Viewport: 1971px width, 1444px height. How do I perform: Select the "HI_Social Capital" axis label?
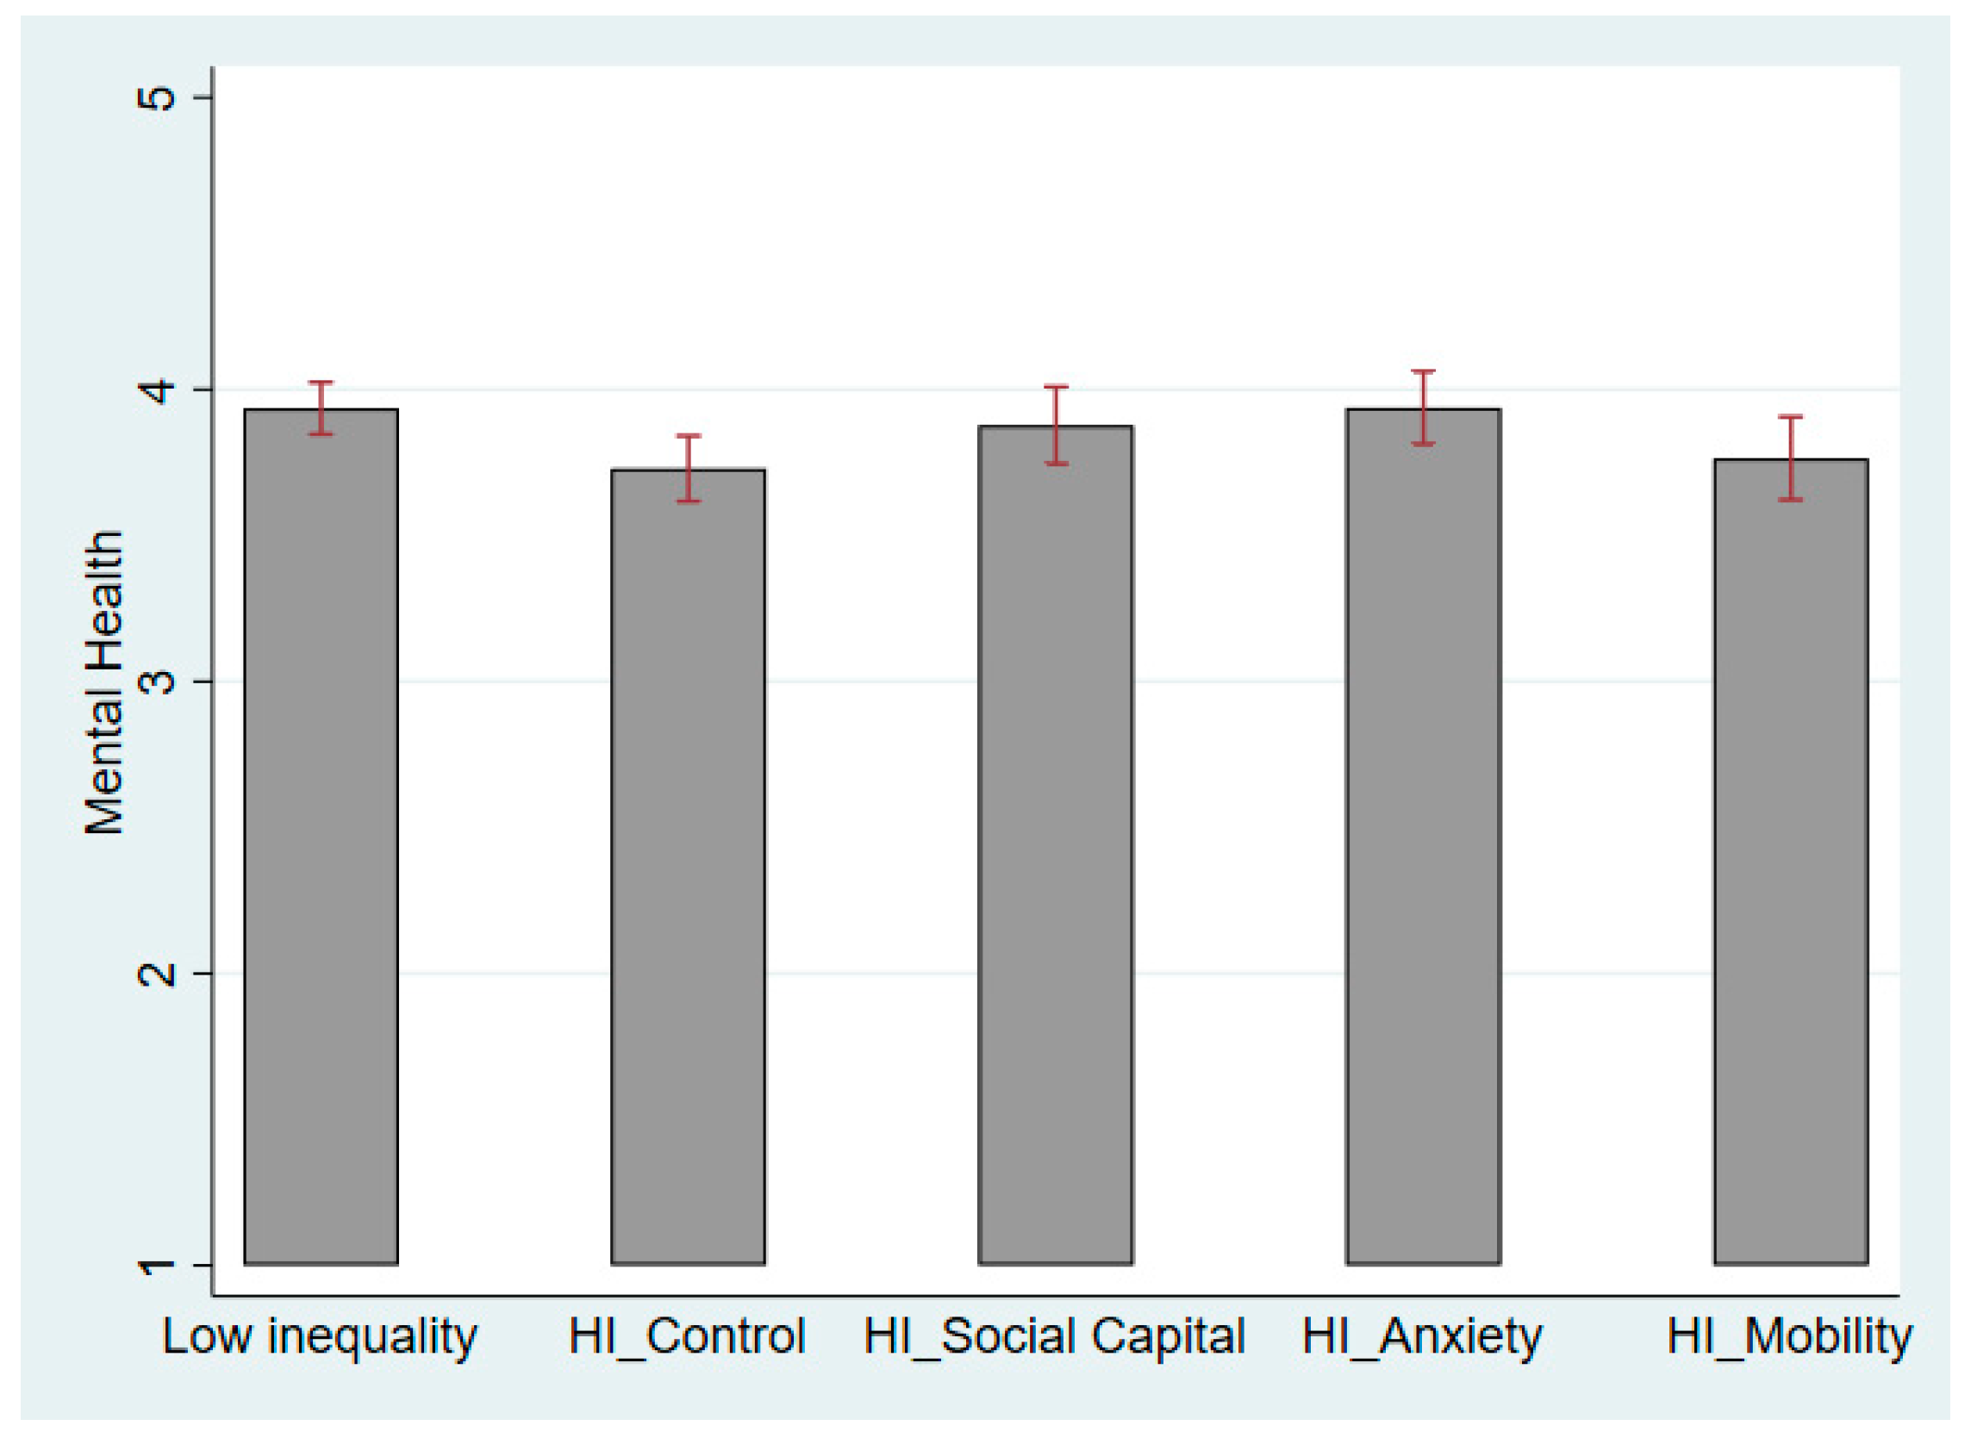coord(1055,1337)
